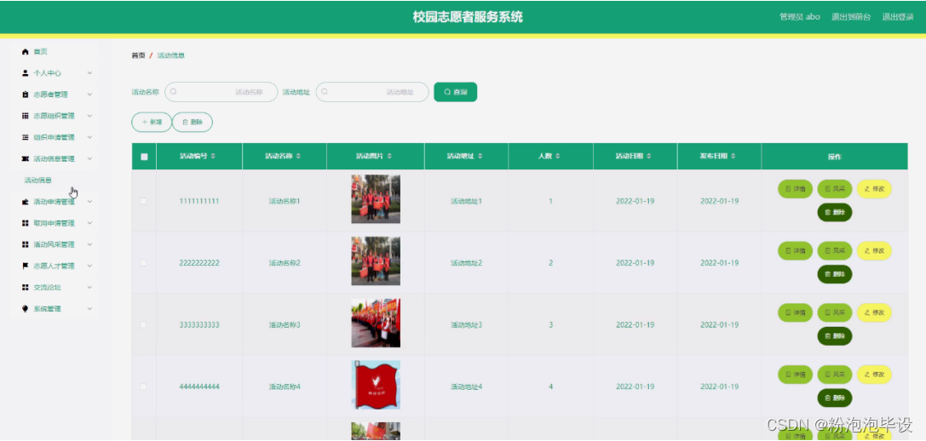Image resolution: width=926 pixels, height=441 pixels.
Task: Click 退出登录 in the header
Action: (x=898, y=17)
